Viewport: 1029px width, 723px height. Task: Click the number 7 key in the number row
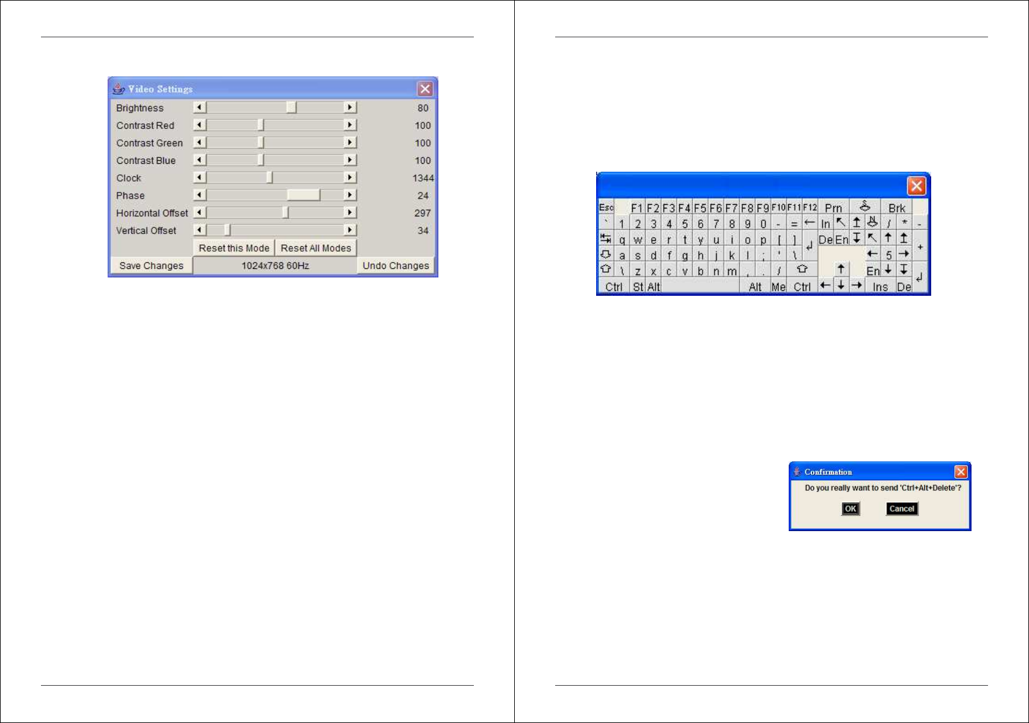point(716,223)
